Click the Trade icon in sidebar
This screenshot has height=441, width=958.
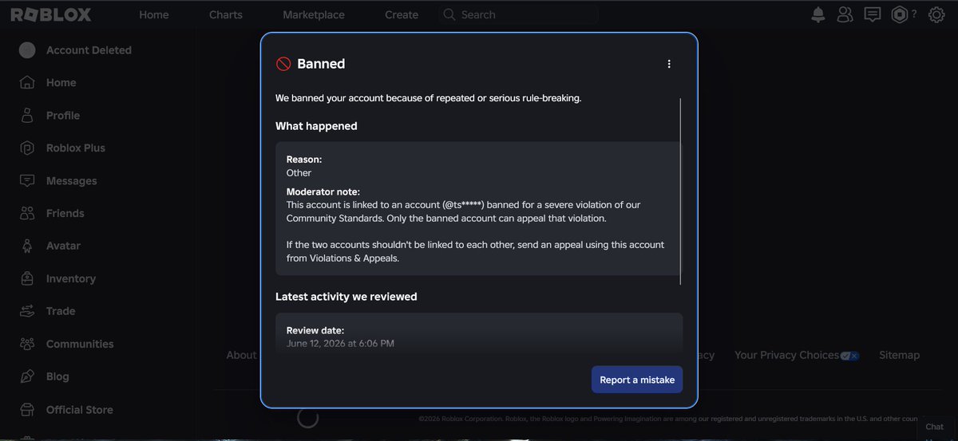click(x=27, y=312)
